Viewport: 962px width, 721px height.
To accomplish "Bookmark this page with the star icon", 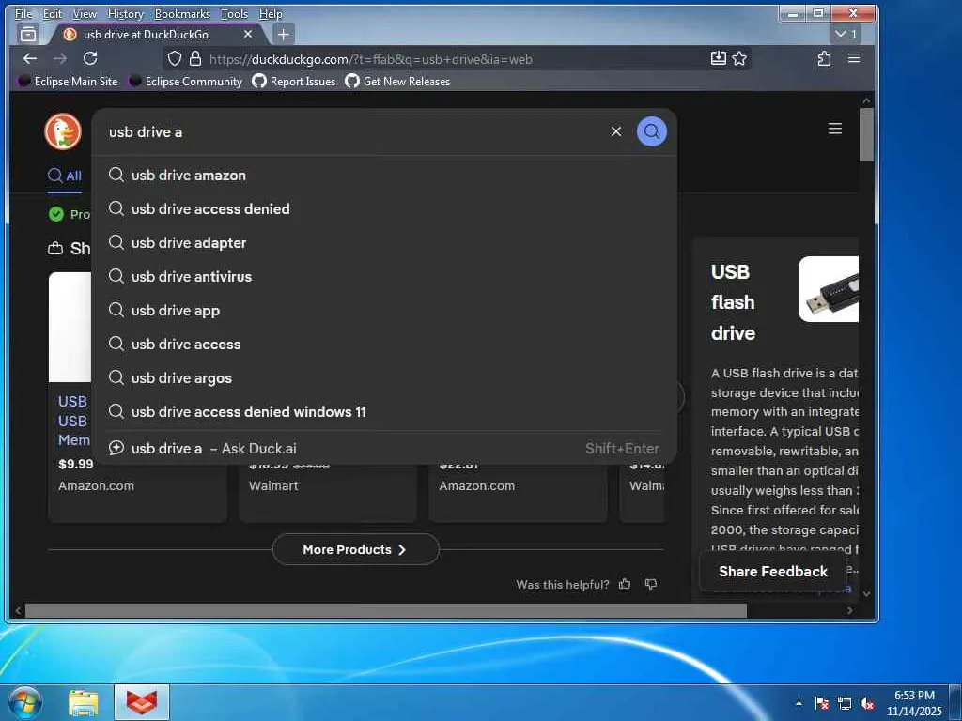I will 739,58.
